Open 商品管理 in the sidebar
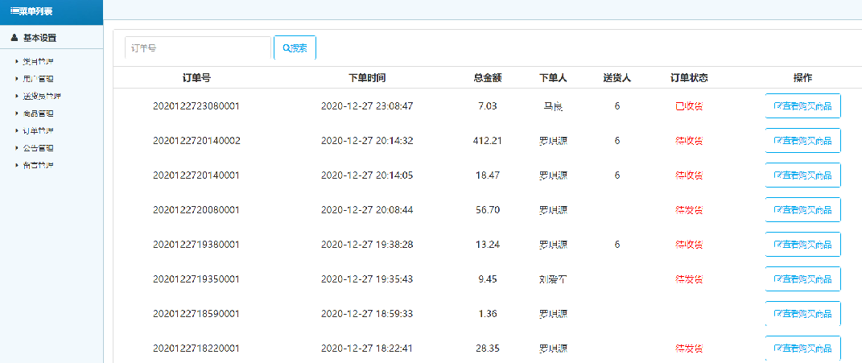This screenshot has width=862, height=363. coord(38,113)
